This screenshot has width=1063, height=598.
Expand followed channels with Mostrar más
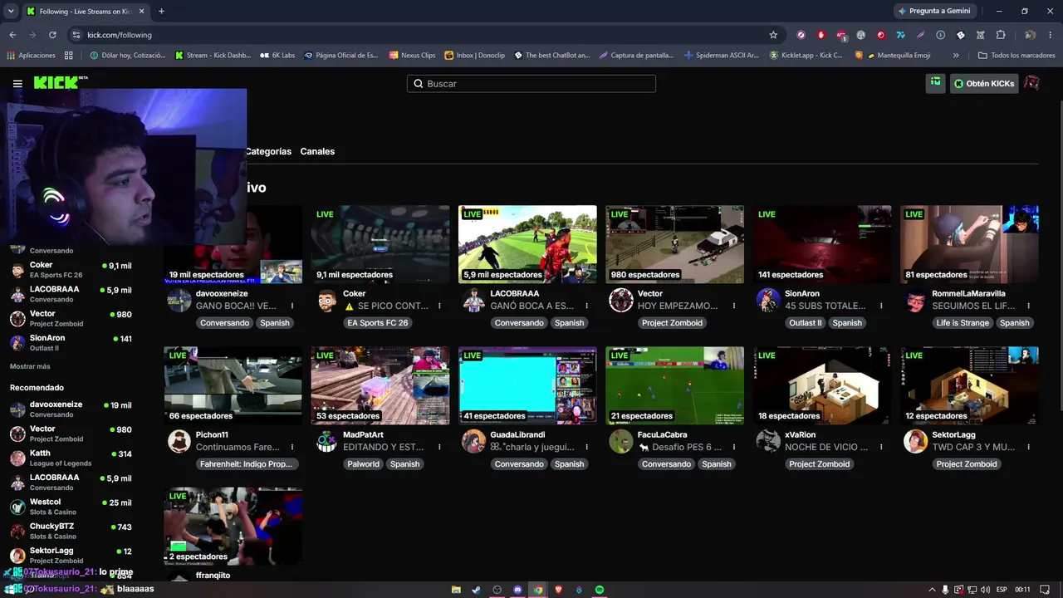30,366
